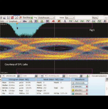Click the last waveform measurement icon in row
The width and height of the screenshot is (108, 109).
pyautogui.click(x=105, y=21)
